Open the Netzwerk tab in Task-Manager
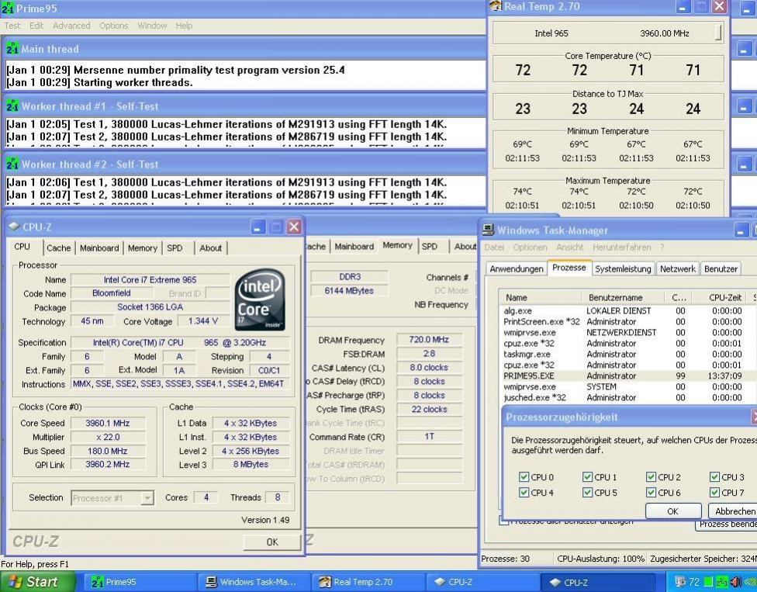The width and height of the screenshot is (757, 592). [677, 268]
